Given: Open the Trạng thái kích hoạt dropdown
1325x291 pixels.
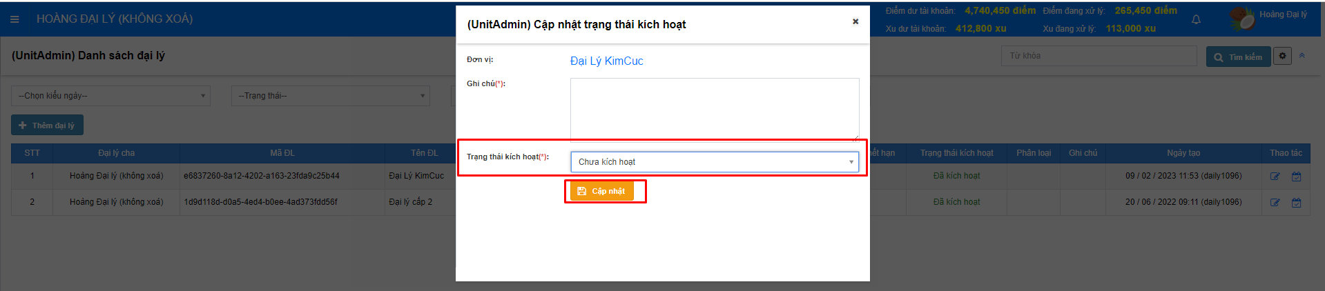Looking at the screenshot, I should point(714,162).
